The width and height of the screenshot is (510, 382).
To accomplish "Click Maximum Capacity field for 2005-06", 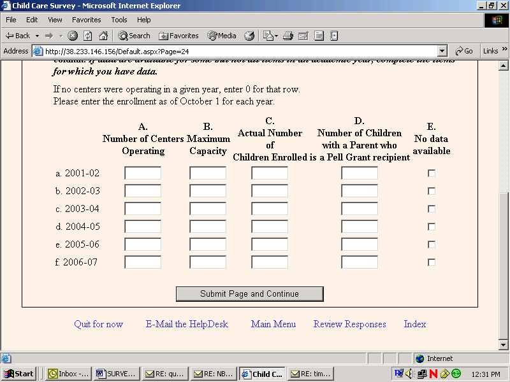I will [x=208, y=244].
